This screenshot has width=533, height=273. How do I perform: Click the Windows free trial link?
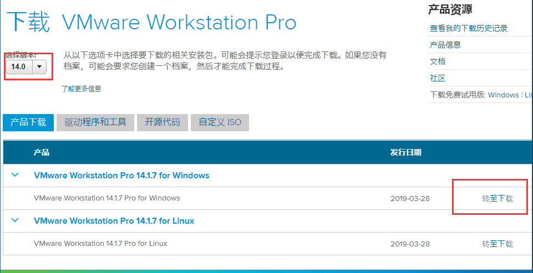(x=504, y=95)
